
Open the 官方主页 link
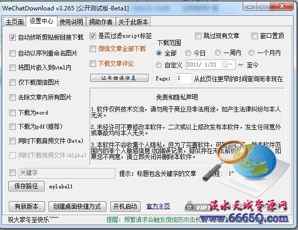click(158, 206)
